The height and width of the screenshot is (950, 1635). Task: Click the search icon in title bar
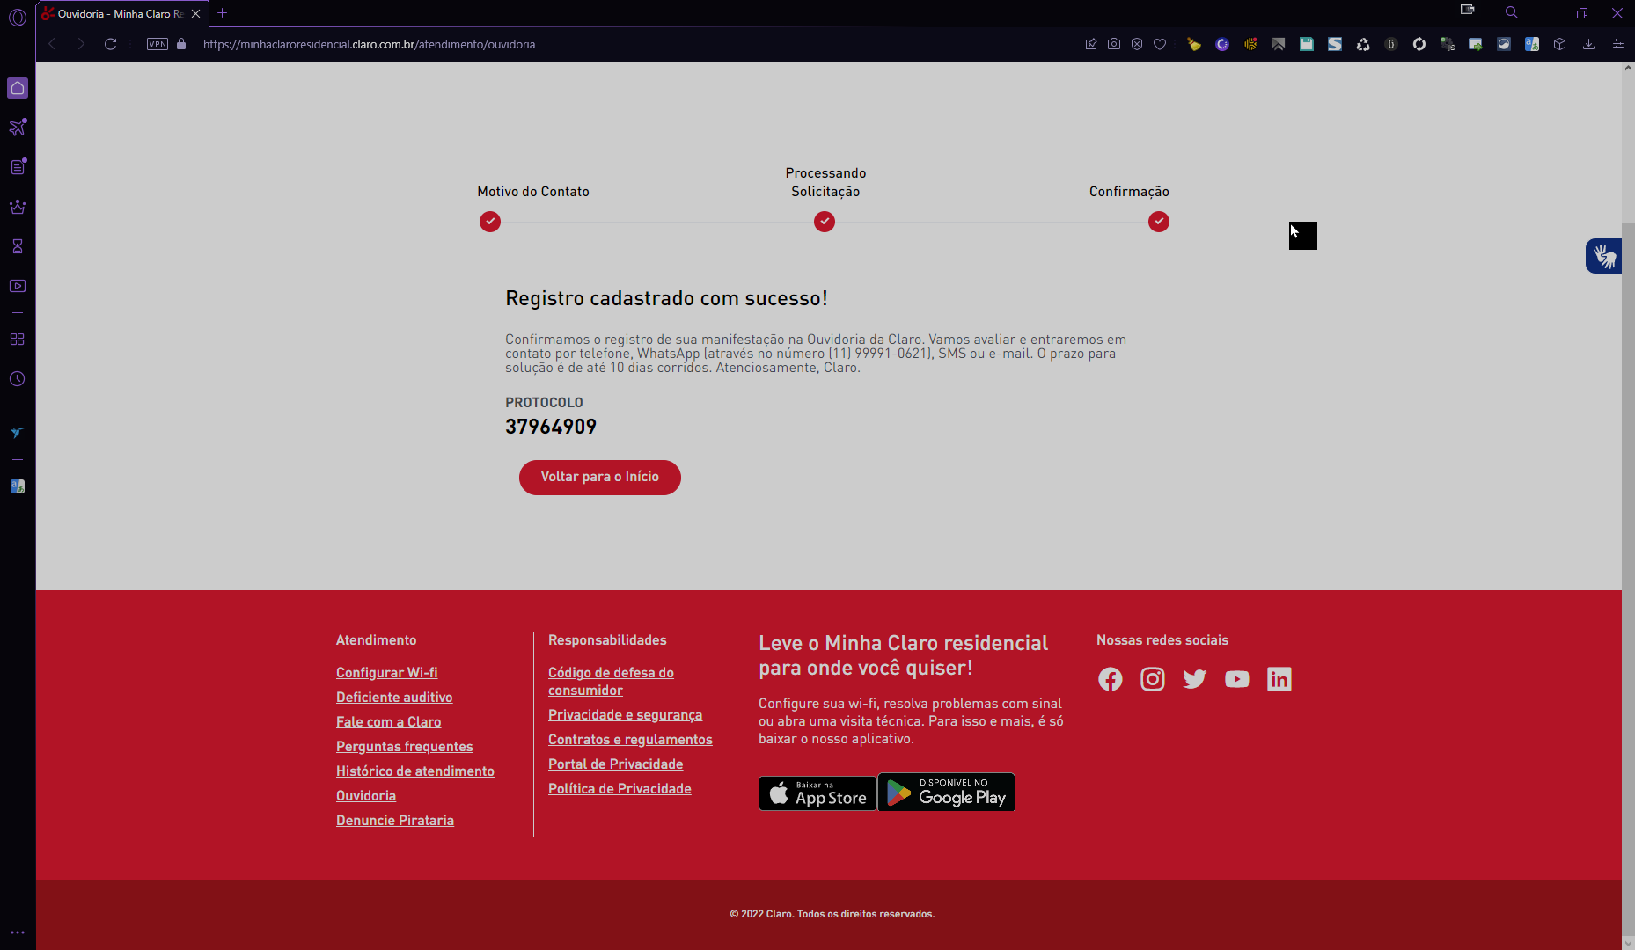tap(1512, 12)
